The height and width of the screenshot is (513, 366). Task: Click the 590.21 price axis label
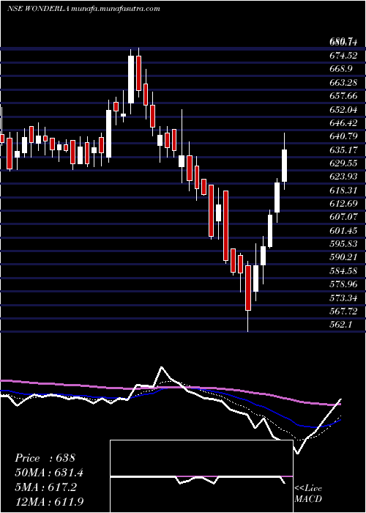(x=343, y=259)
